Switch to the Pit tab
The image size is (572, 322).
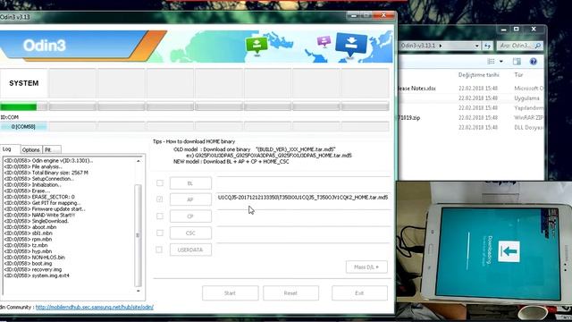pos(51,149)
